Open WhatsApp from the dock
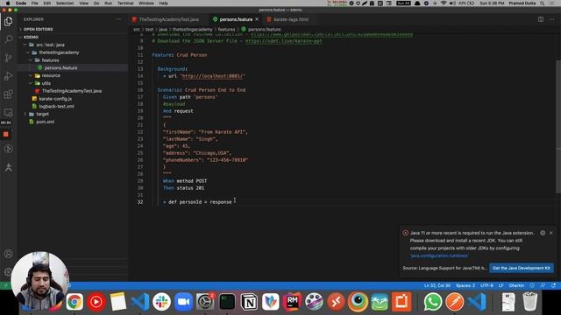The image size is (561, 315). 433,302
